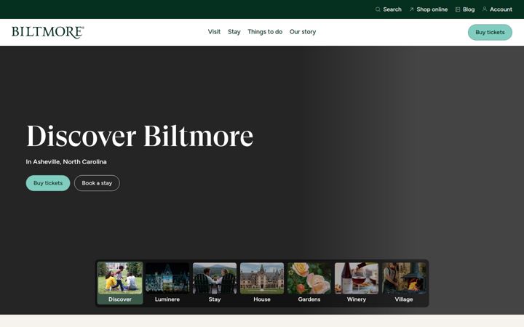Select the Discover thumbnail tab
Image resolution: width=524 pixels, height=327 pixels.
pyautogui.click(x=120, y=283)
